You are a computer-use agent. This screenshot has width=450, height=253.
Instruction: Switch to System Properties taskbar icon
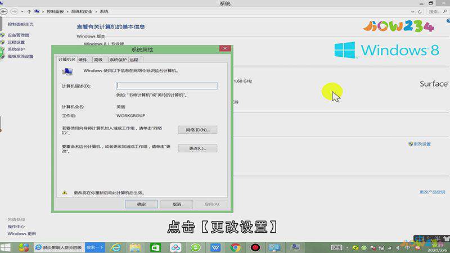[295, 247]
